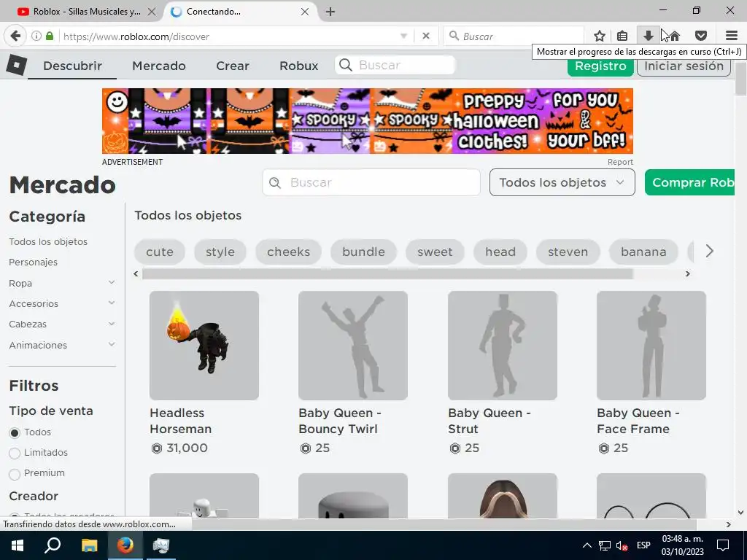The height and width of the screenshot is (560, 747).
Task: Expand the Accesorios category
Action: (x=112, y=303)
